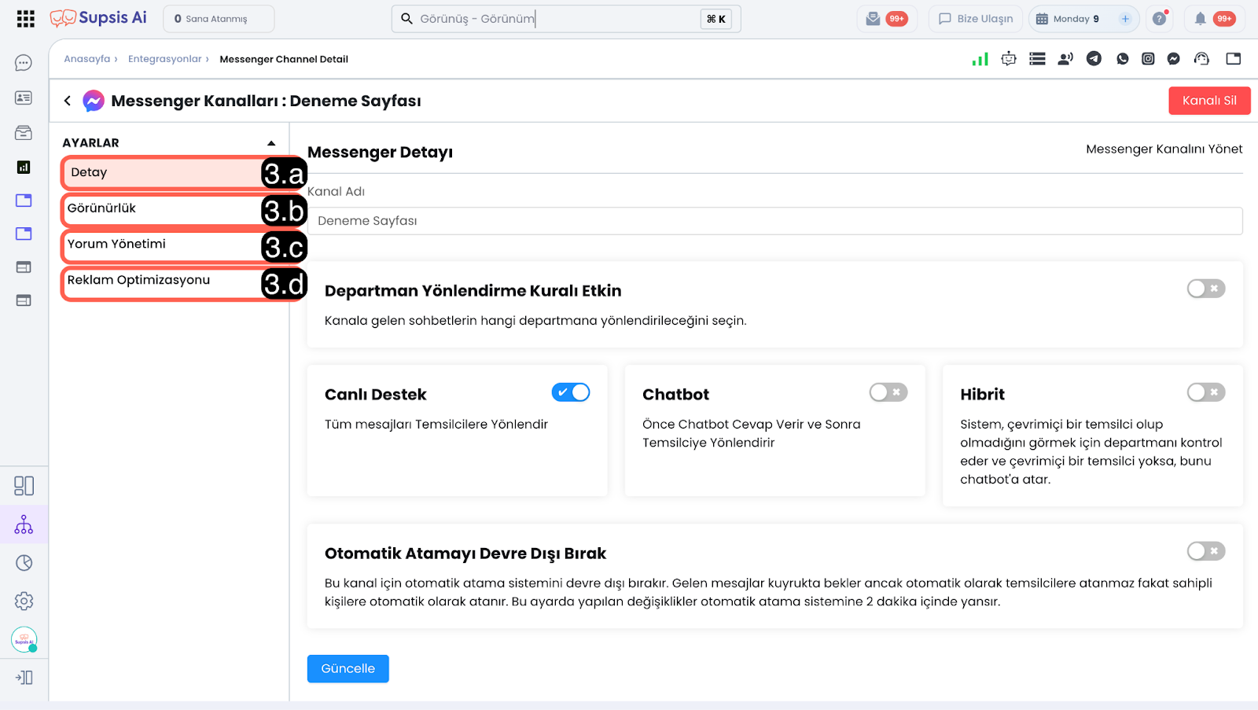Enable the Chatbot toggle
The image size is (1258, 710).
click(888, 392)
